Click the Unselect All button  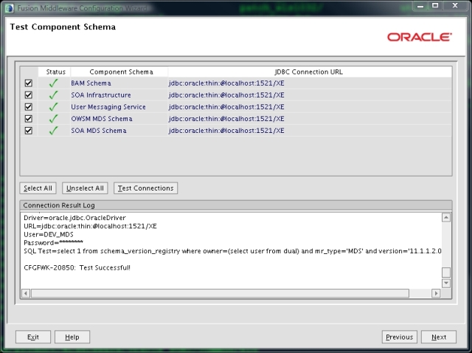85,188
